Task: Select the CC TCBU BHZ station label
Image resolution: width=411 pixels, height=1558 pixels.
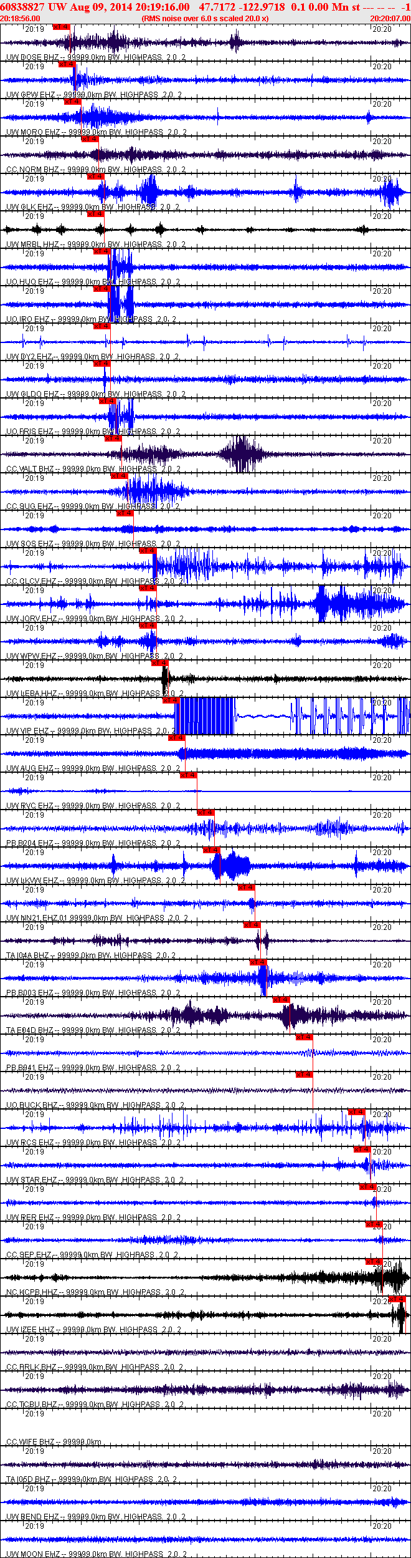Action: click(x=32, y=1405)
